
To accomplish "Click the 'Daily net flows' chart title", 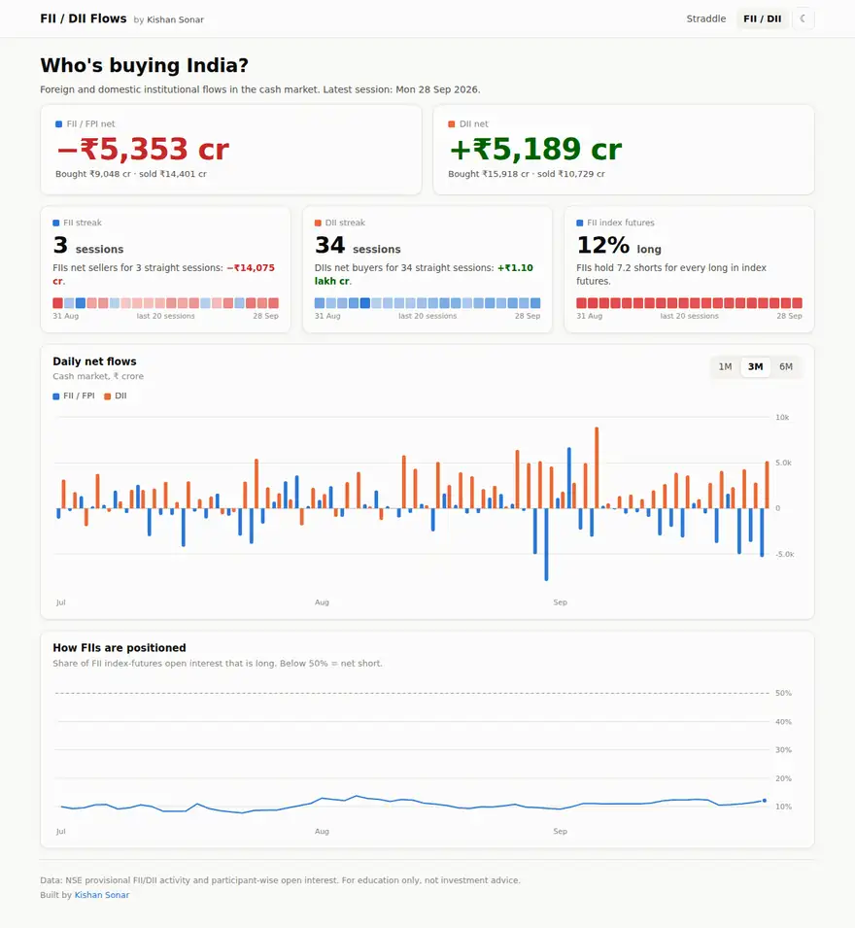I will click(x=94, y=361).
